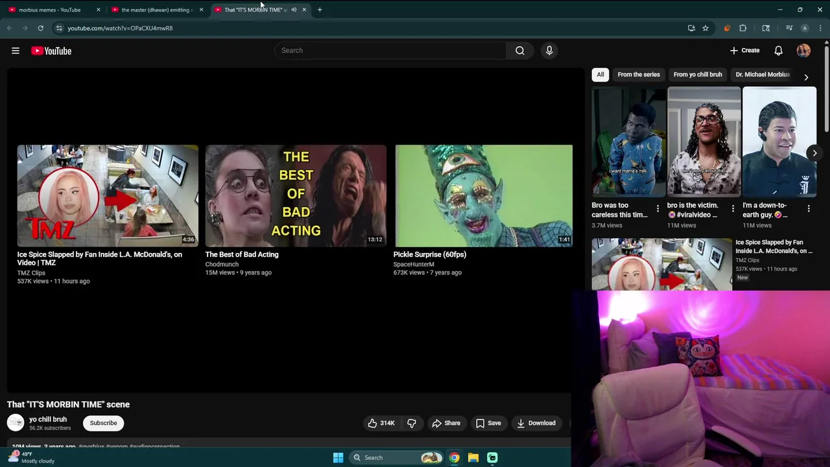Open media controls music icon
This screenshot has width=830, height=467.
(x=789, y=28)
